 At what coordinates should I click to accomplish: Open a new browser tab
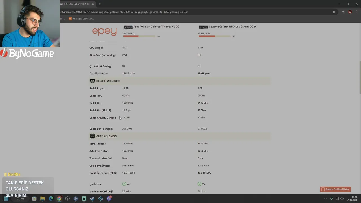(x=100, y=4)
